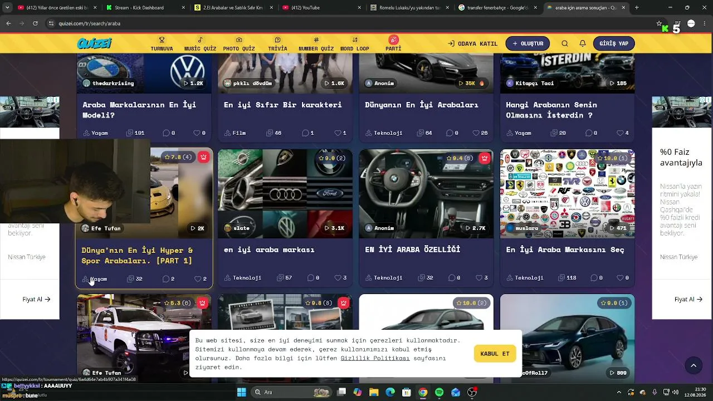
Task: Open the 'En İyi Araba Markasını Seç' logos thumbnail
Action: [x=567, y=194]
